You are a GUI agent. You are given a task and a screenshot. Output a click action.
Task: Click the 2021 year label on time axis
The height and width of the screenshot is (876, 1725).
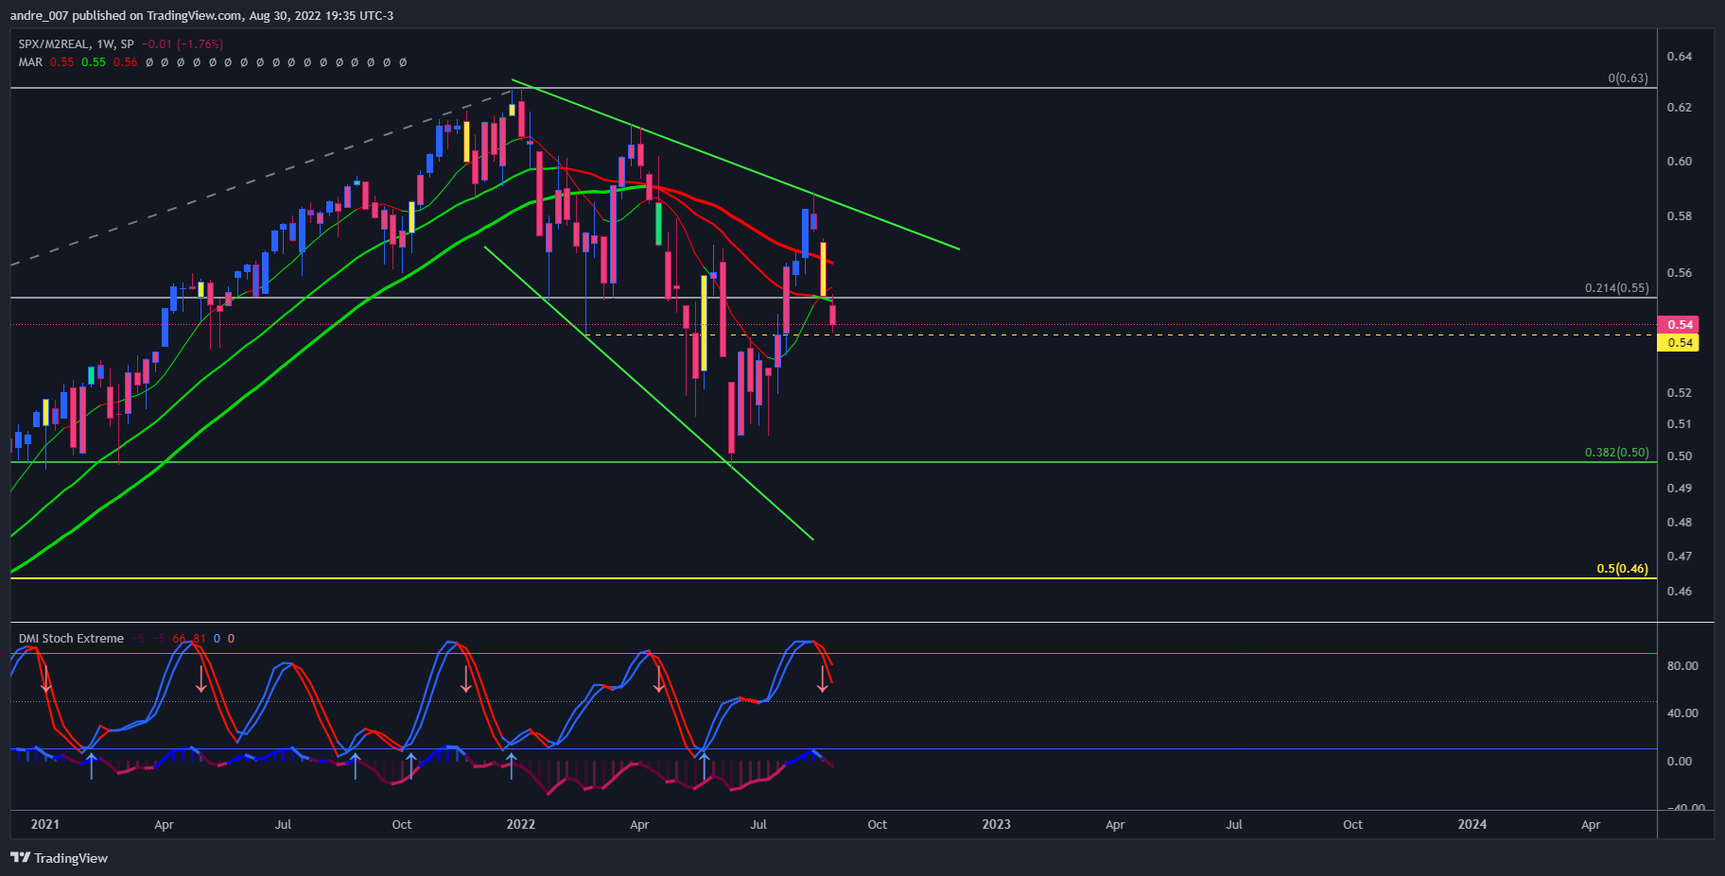[44, 824]
